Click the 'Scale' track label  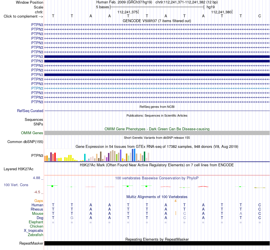38,7
